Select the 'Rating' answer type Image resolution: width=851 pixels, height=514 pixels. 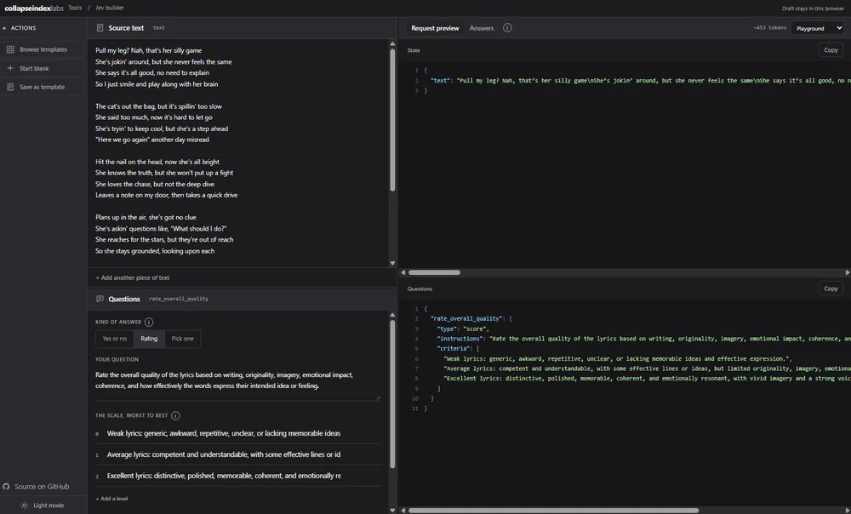(149, 339)
